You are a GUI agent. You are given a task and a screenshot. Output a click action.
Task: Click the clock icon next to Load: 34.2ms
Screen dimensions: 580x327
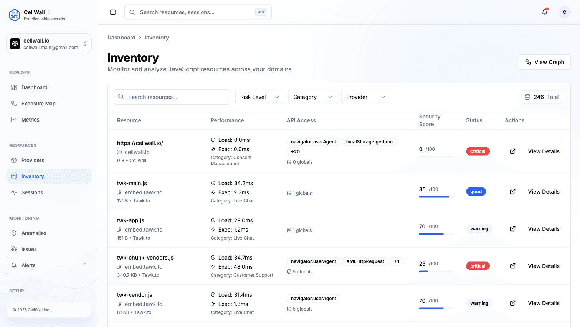(x=213, y=183)
